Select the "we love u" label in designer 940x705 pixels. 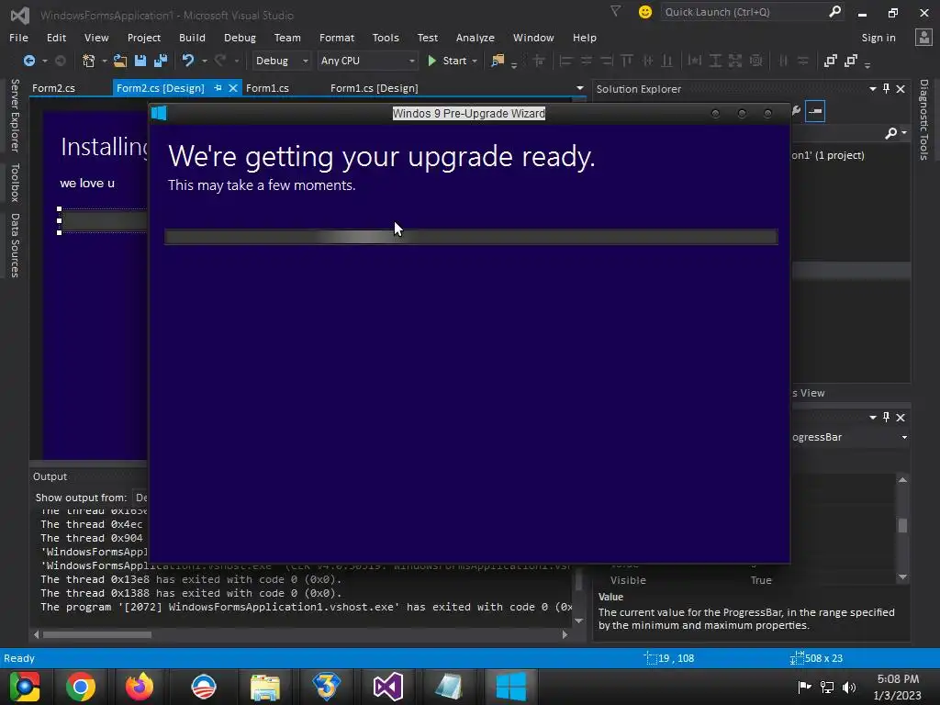click(x=87, y=183)
